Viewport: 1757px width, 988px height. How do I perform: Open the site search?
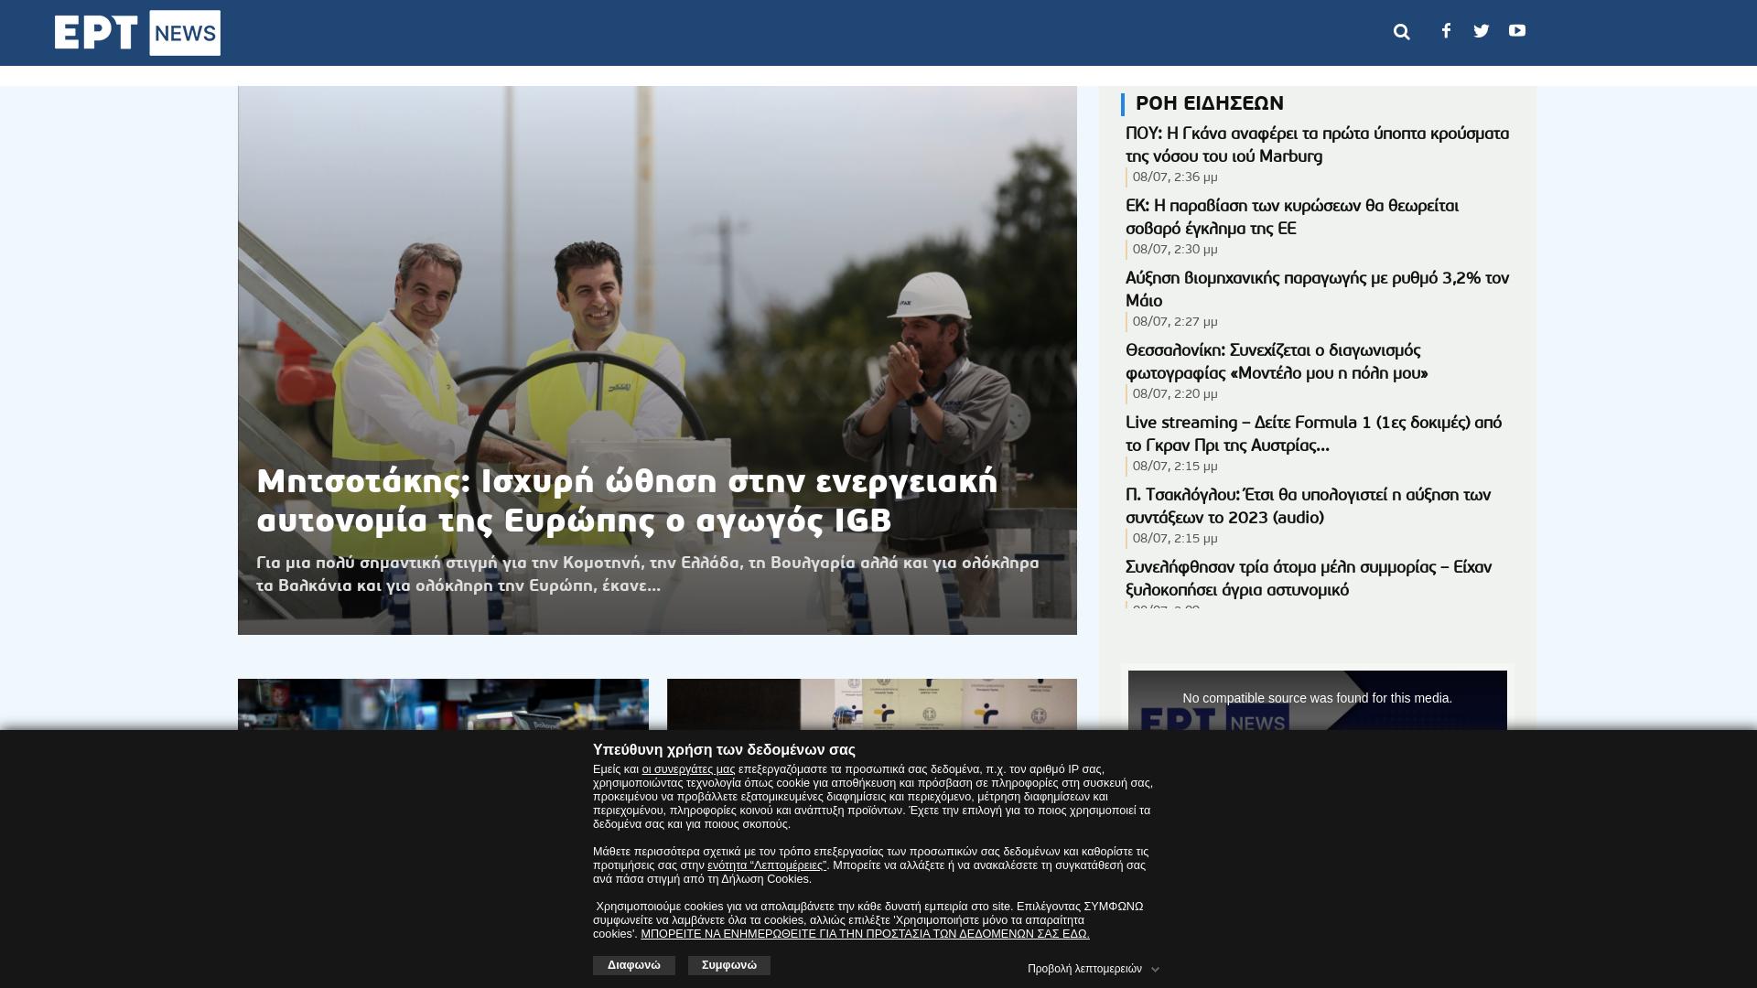[x=1402, y=30]
